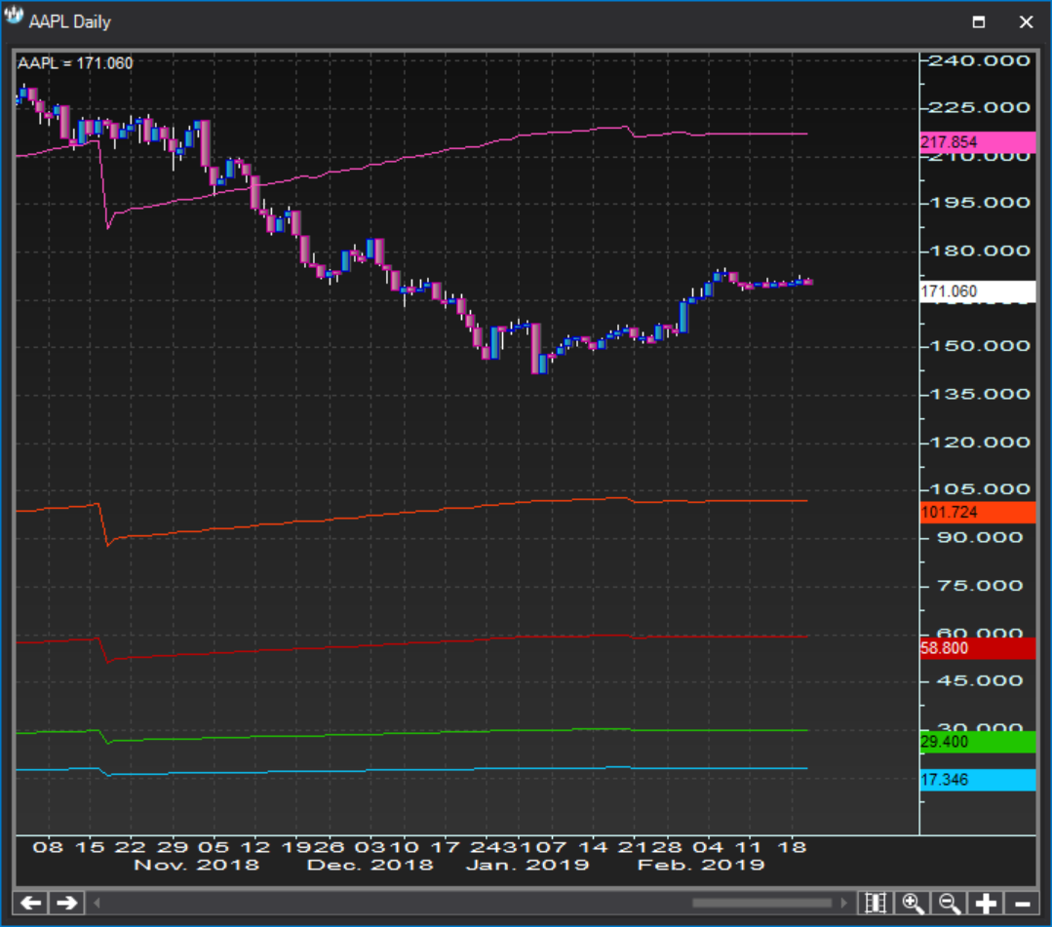
Task: Select the orange 101.724 price label
Action: [x=978, y=513]
